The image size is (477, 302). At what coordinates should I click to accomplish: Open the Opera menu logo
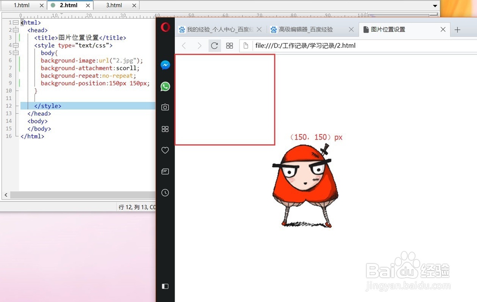[x=165, y=27]
